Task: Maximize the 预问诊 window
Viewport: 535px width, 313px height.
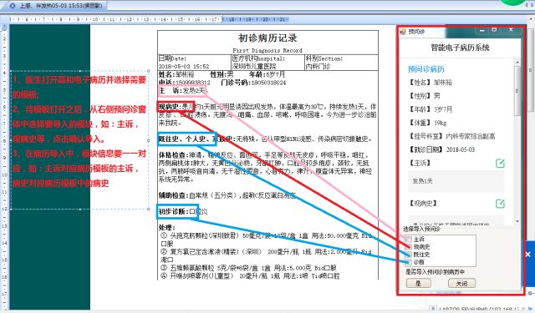Action: 494,30
